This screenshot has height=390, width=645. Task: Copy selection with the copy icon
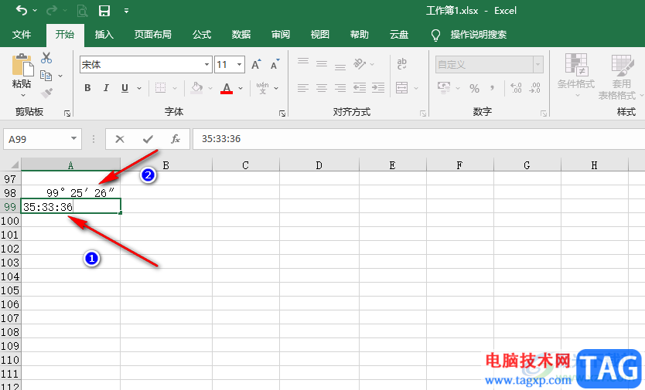click(46, 76)
